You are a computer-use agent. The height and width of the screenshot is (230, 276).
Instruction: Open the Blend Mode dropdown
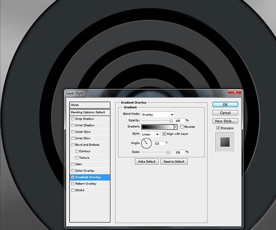[158, 115]
